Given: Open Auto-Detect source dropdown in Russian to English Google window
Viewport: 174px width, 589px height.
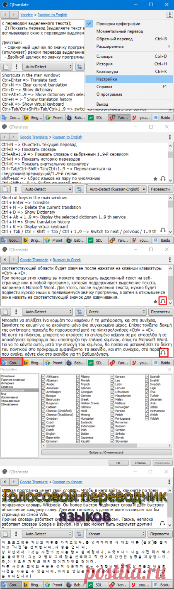Looking at the screenshot, I should pos(47,189).
